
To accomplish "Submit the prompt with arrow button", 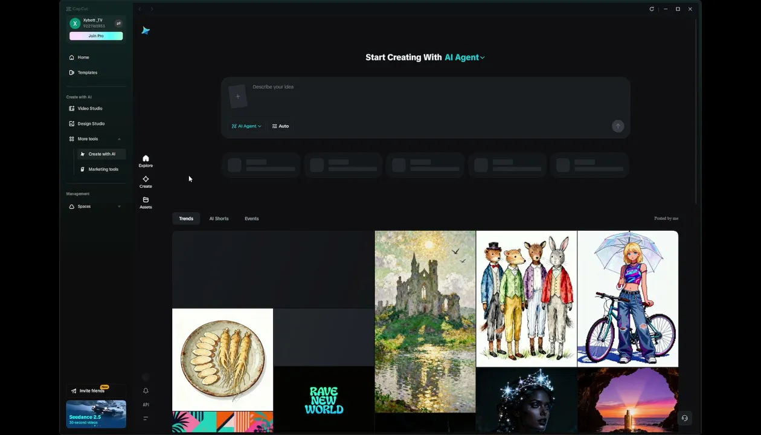I will (617, 126).
